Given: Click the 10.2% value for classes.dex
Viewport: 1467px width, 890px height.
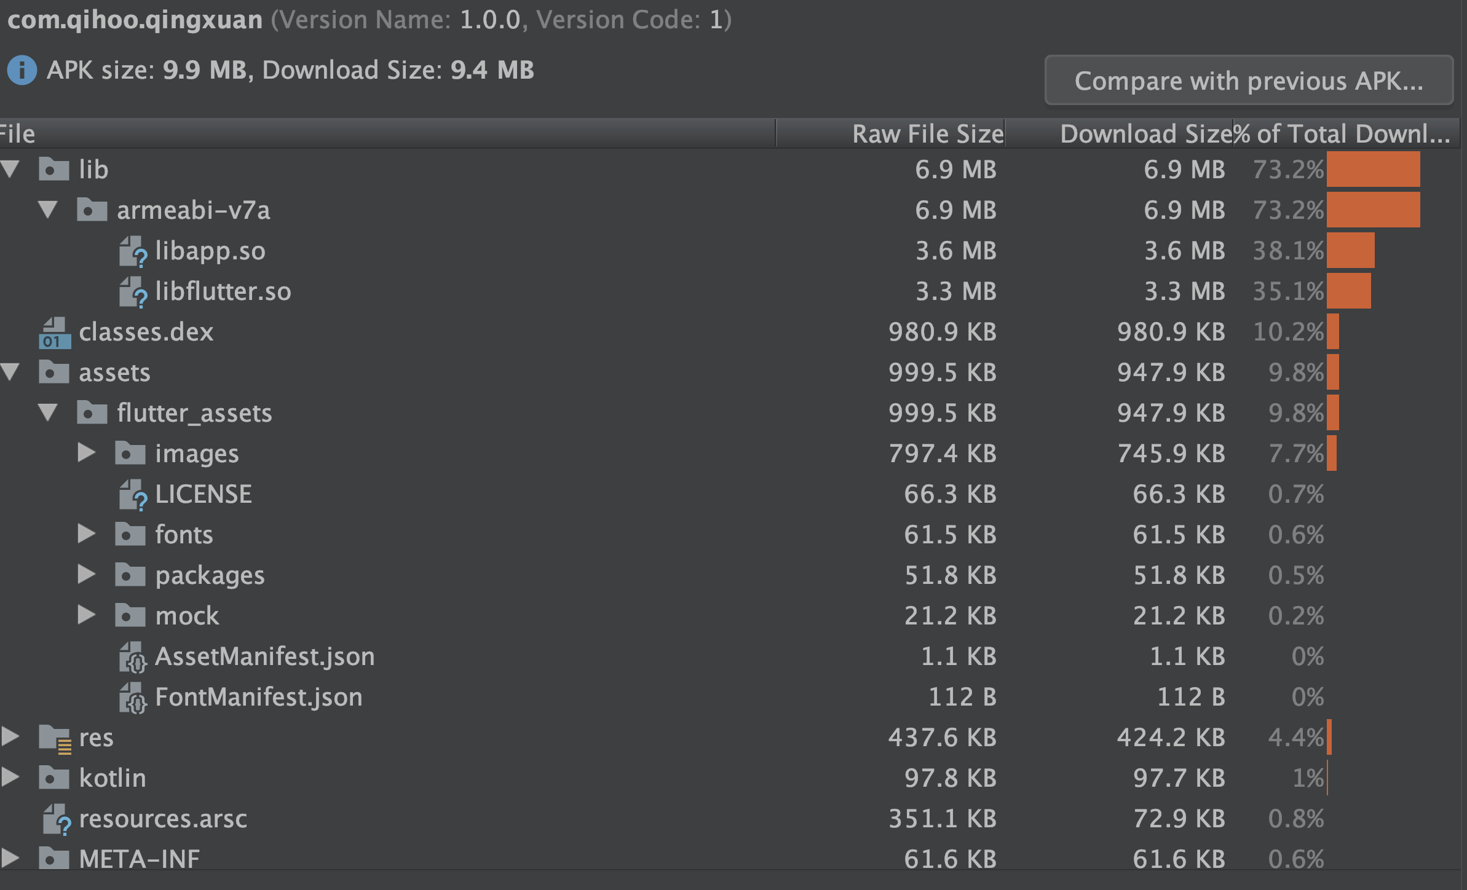Looking at the screenshot, I should click(x=1288, y=332).
